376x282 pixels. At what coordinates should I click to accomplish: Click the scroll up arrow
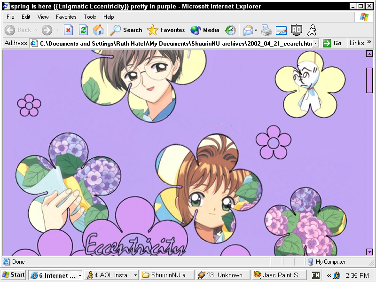(x=369, y=54)
